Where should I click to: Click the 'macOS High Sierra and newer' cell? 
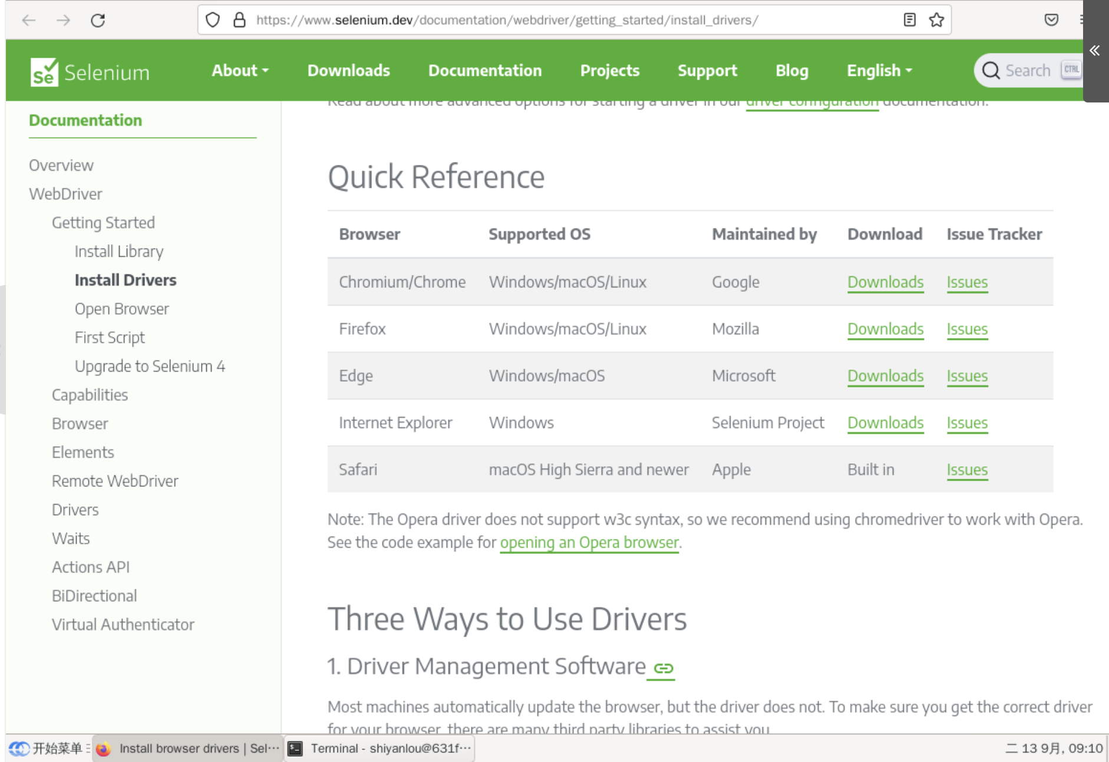[589, 469]
